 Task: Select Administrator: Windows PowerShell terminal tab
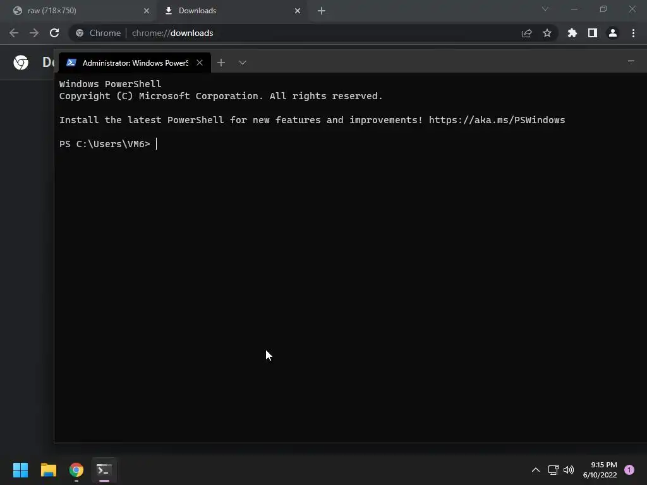point(135,63)
